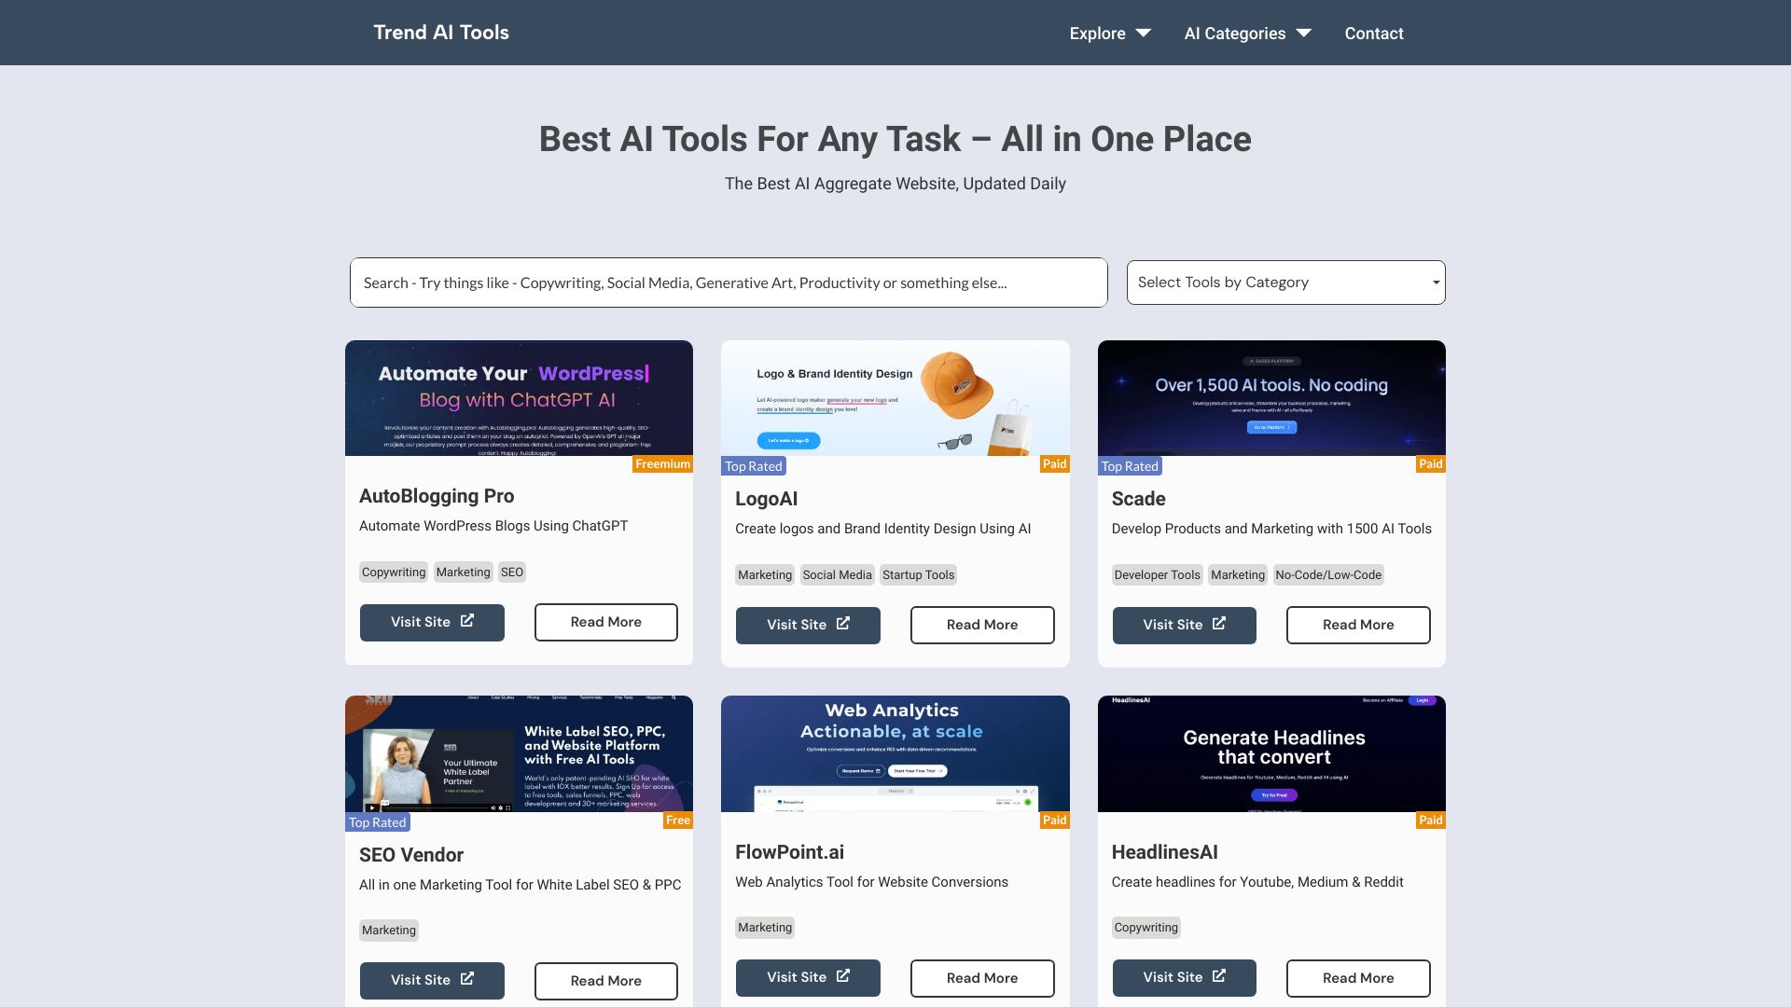Click Read More for HeadlinesAI
The image size is (1791, 1007).
[x=1358, y=977]
